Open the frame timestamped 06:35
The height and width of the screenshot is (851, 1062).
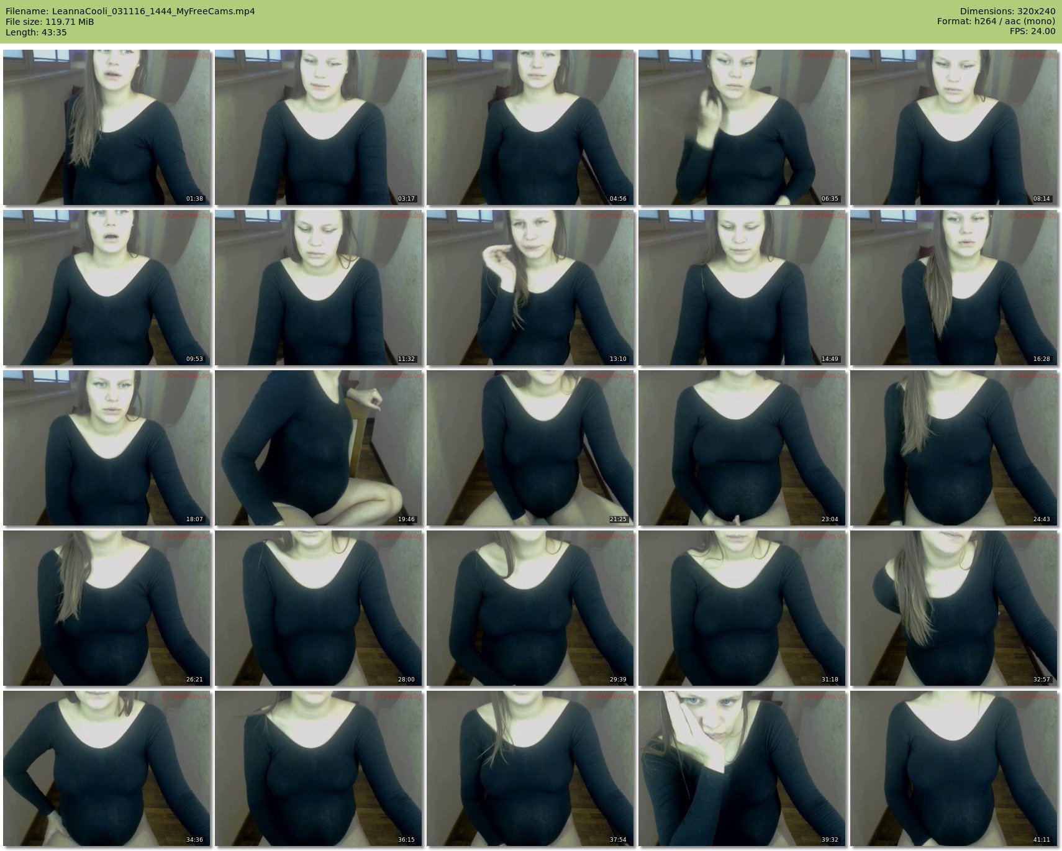click(x=742, y=127)
